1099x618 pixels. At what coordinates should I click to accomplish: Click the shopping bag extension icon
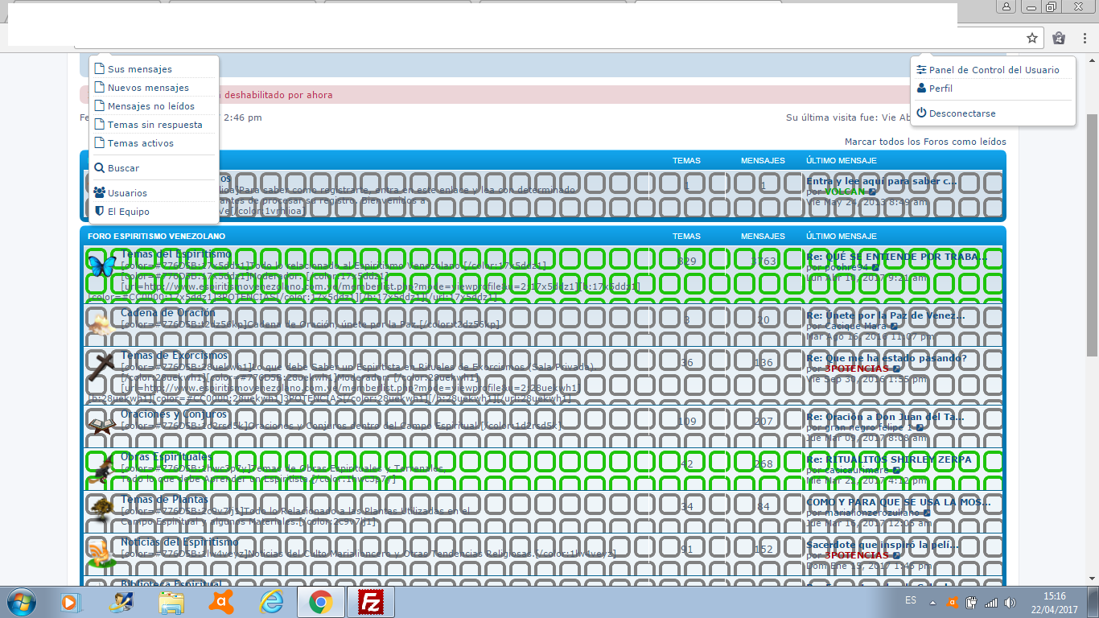[x=1059, y=38]
